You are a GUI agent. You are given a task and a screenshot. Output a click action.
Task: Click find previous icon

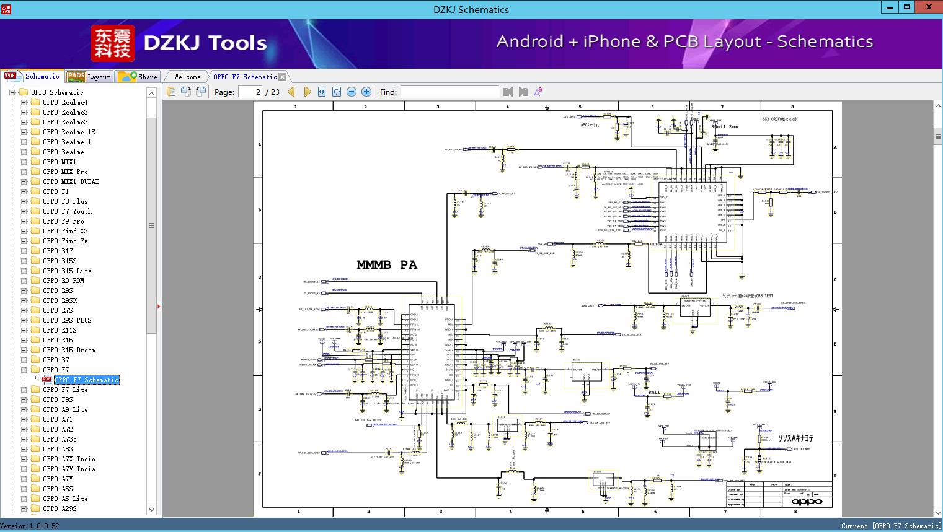[x=508, y=92]
